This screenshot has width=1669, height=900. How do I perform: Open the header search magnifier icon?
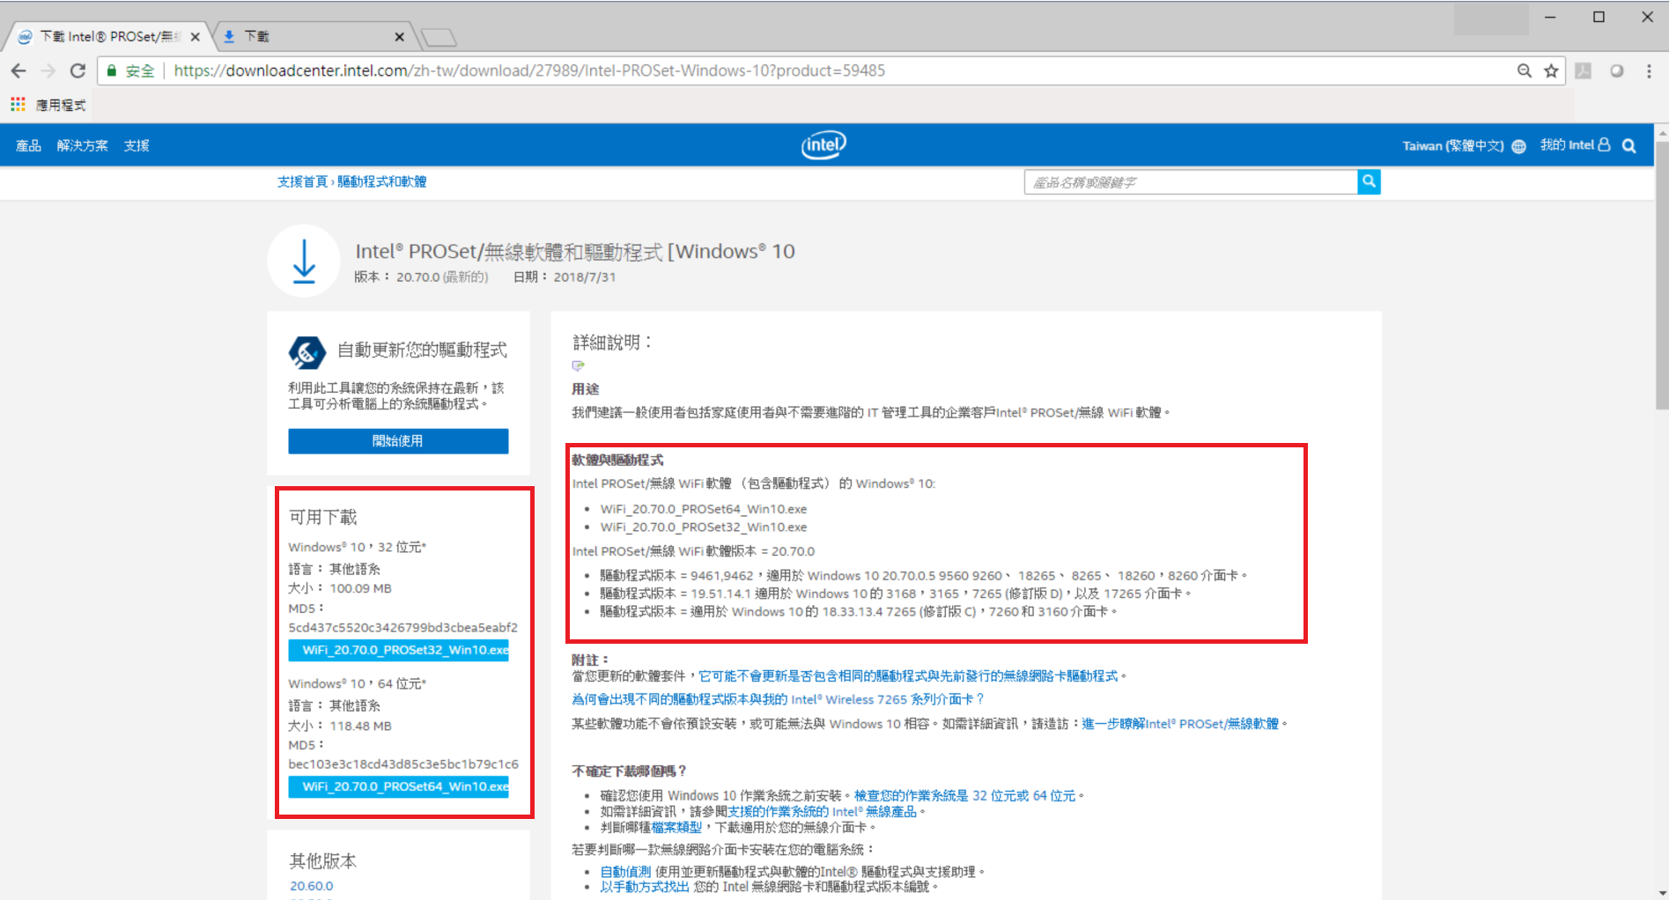(1629, 146)
